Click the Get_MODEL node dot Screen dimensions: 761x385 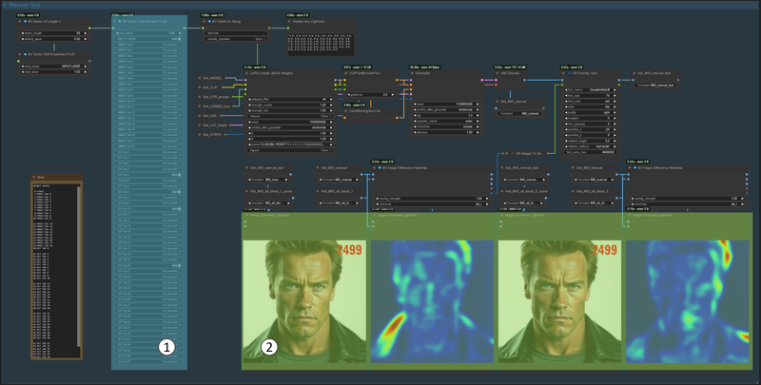pyautogui.click(x=200, y=78)
